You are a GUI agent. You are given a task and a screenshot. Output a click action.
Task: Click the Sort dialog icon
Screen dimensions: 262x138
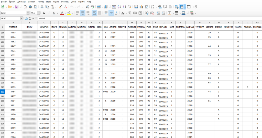(x=114, y=7)
